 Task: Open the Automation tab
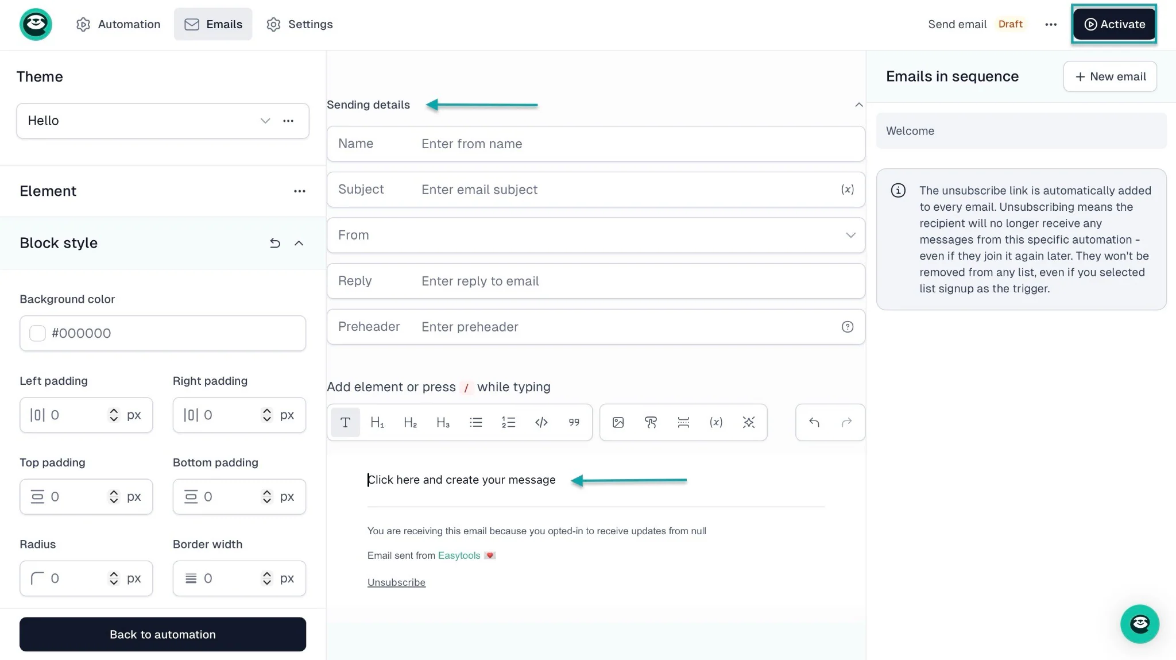click(x=118, y=24)
